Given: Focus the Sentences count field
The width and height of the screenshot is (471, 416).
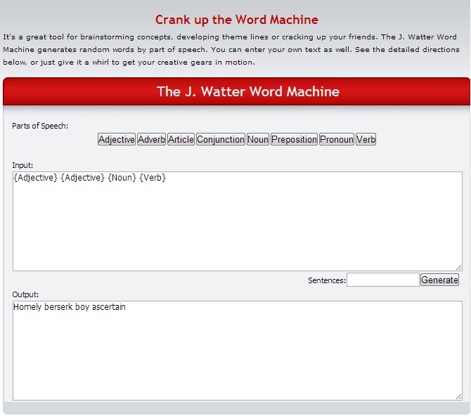Looking at the screenshot, I should 383,280.
